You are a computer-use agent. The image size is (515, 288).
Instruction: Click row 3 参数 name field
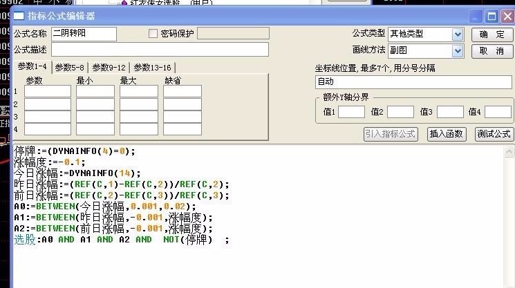pyautogui.click(x=48, y=117)
